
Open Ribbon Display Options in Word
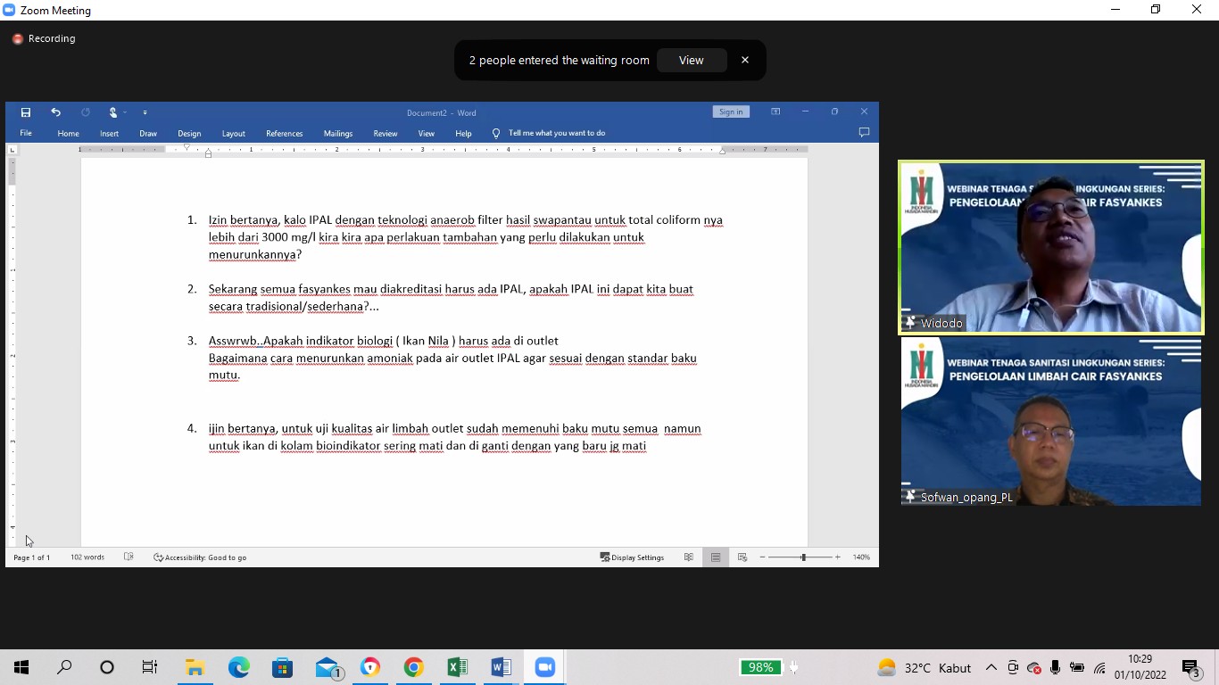[775, 111]
